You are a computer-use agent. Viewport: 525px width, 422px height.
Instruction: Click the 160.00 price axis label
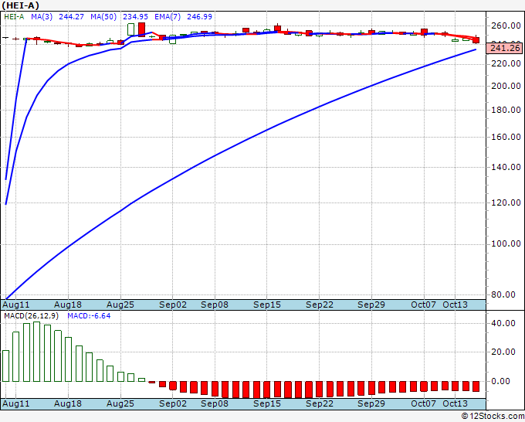tap(506, 137)
